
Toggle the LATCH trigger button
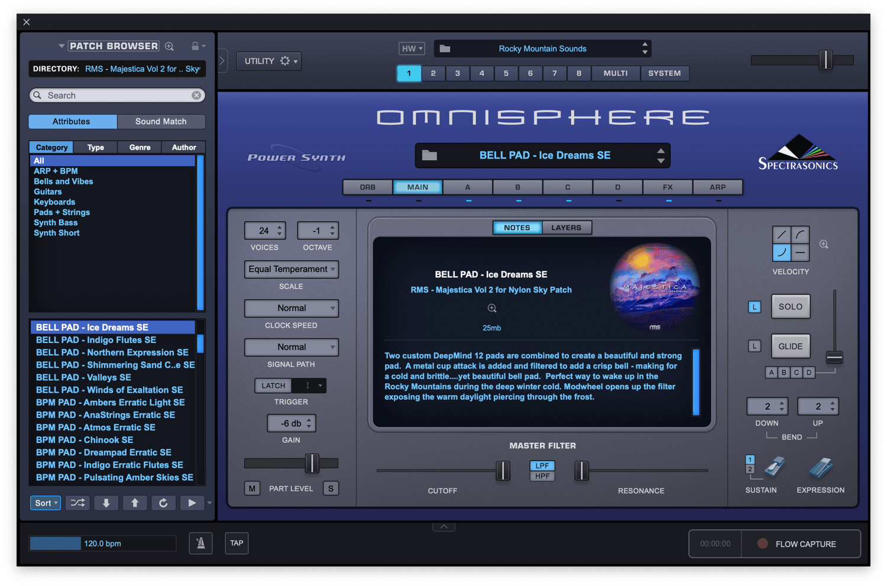(x=273, y=386)
